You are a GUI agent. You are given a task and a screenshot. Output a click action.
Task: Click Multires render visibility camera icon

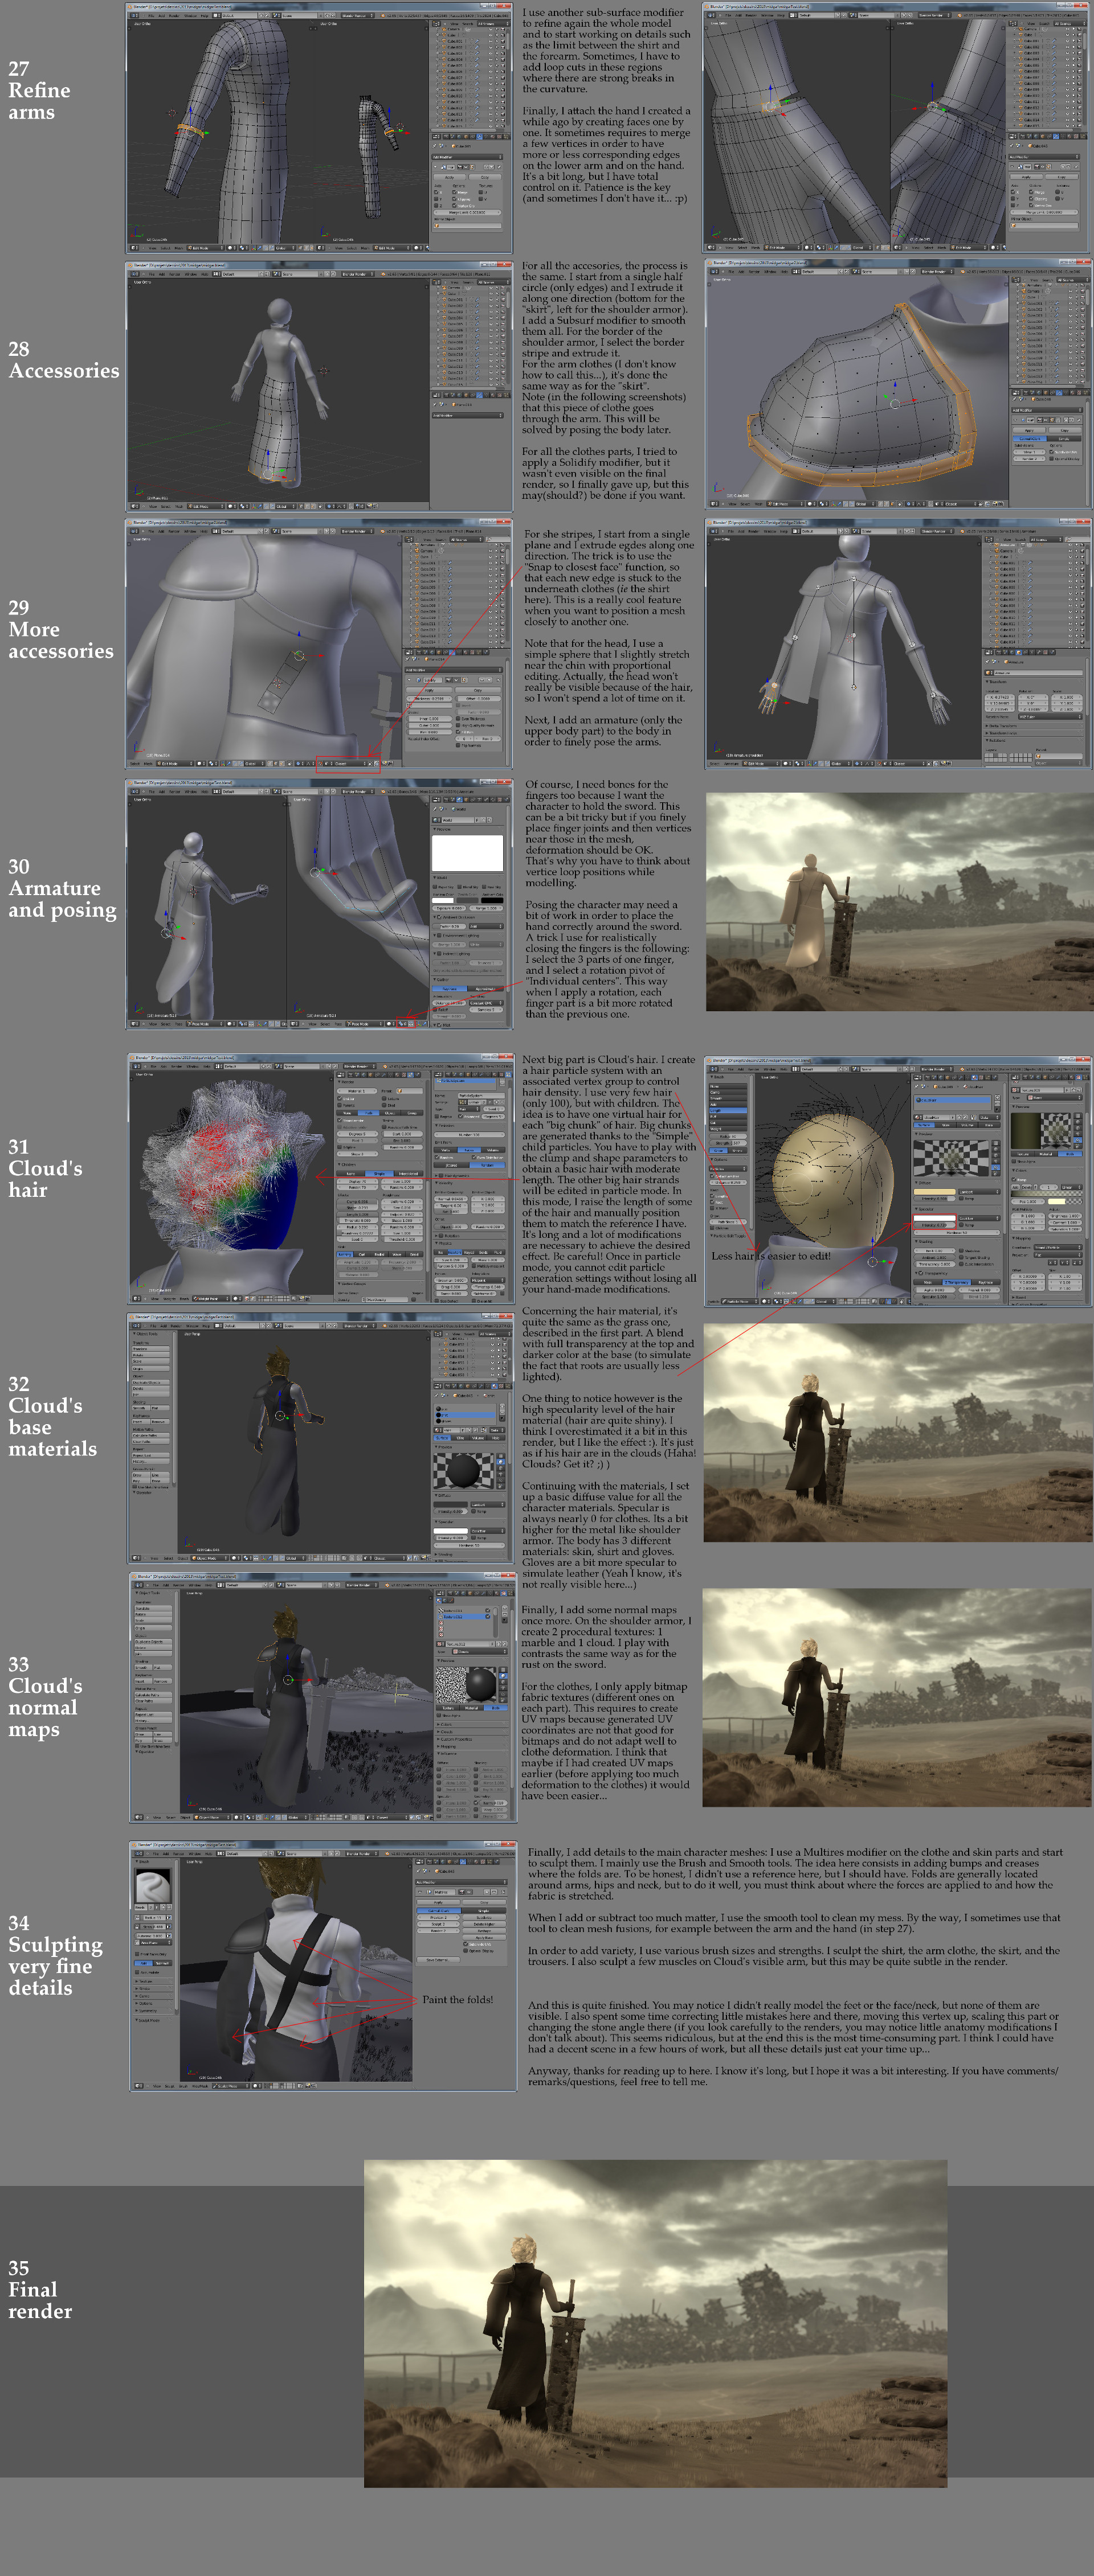(462, 1892)
